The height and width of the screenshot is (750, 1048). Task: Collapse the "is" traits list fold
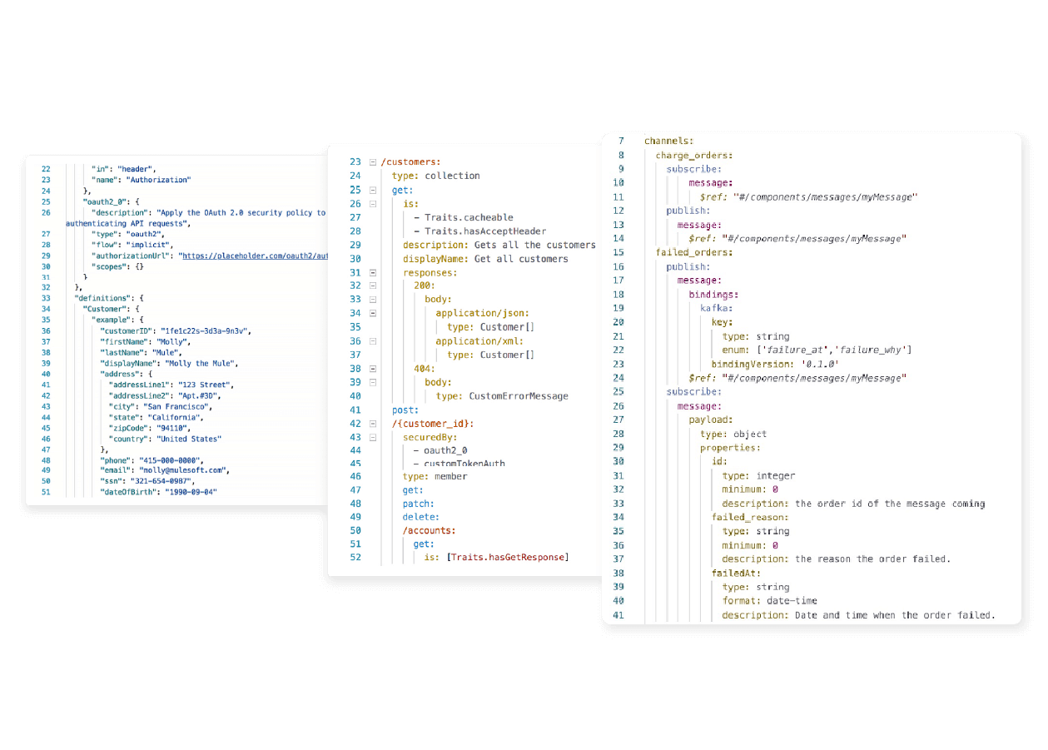pos(372,203)
